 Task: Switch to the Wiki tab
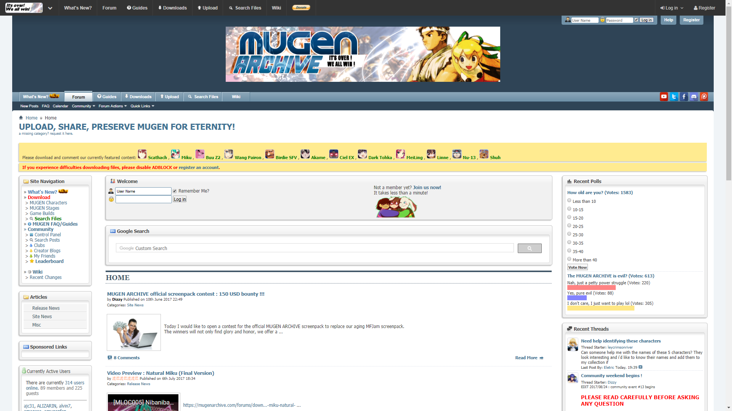[x=236, y=96]
